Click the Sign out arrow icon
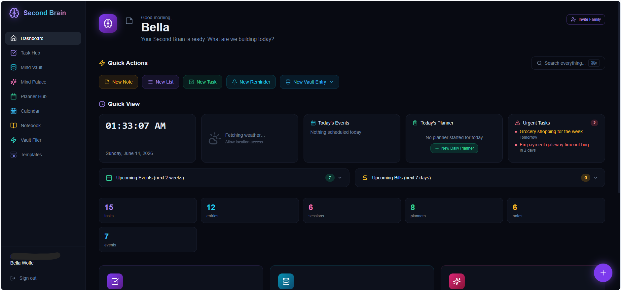The image size is (621, 290). tap(13, 278)
